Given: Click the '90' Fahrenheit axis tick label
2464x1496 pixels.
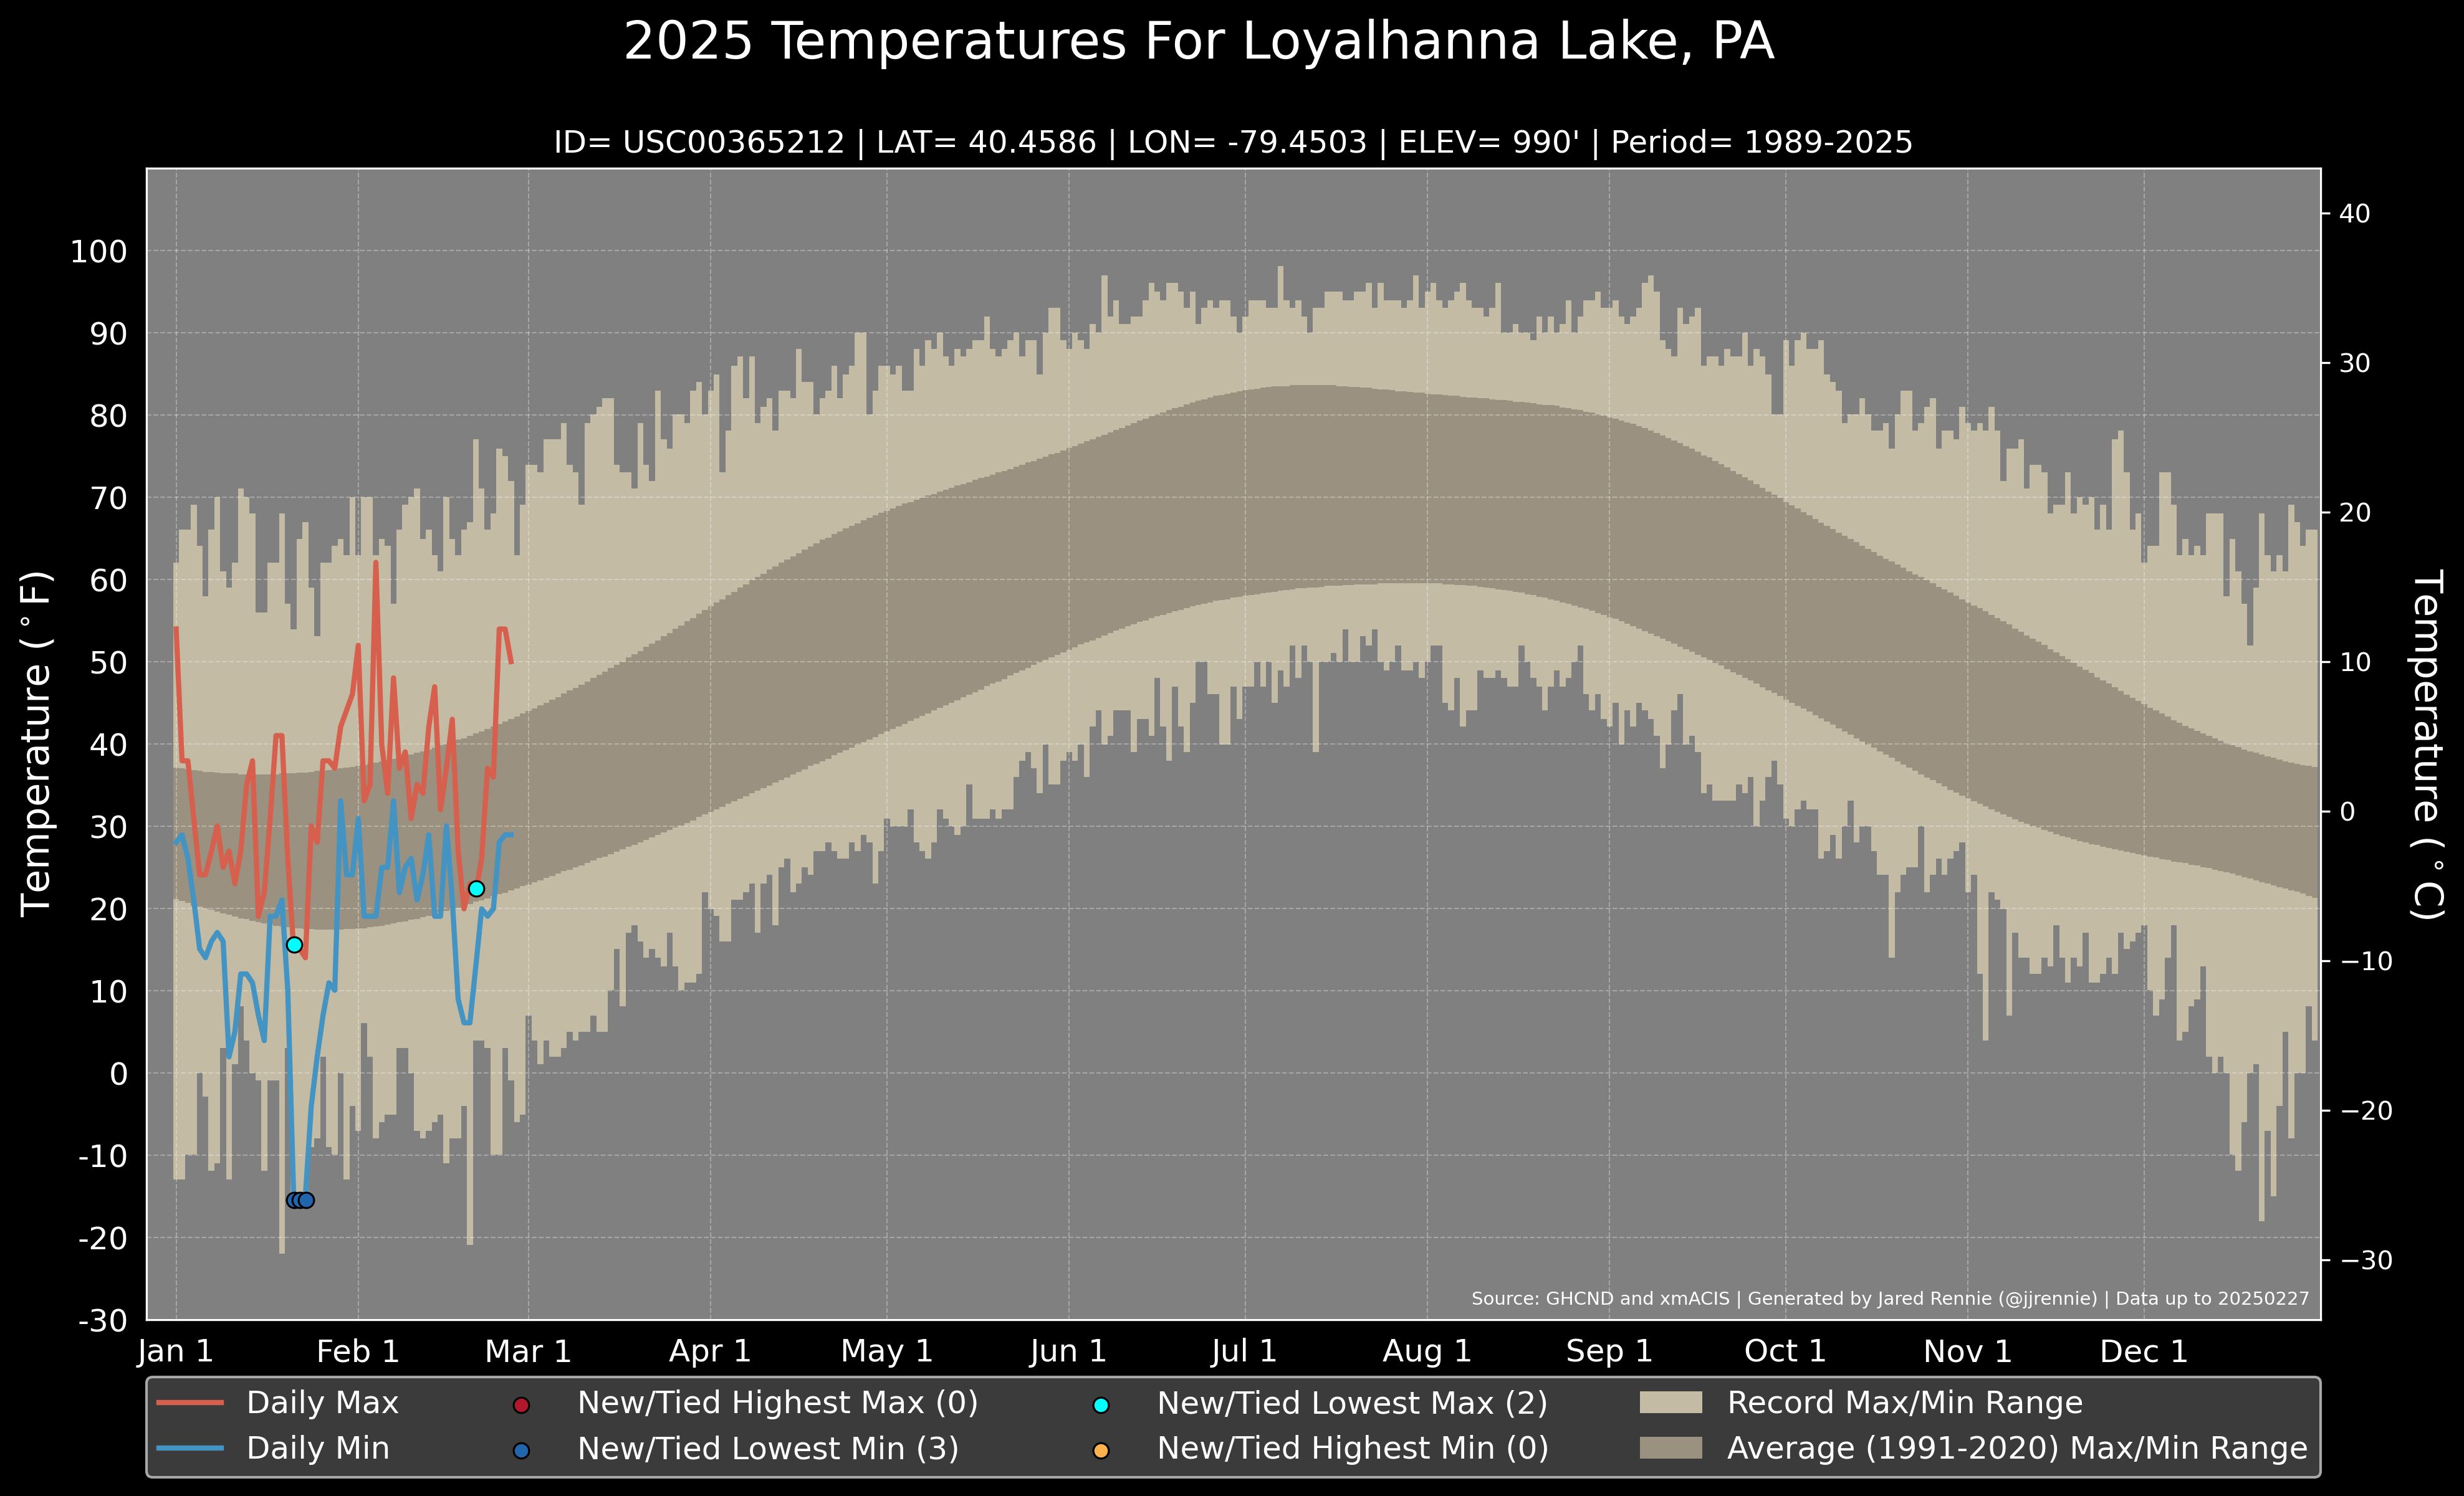Looking at the screenshot, I should click(109, 334).
